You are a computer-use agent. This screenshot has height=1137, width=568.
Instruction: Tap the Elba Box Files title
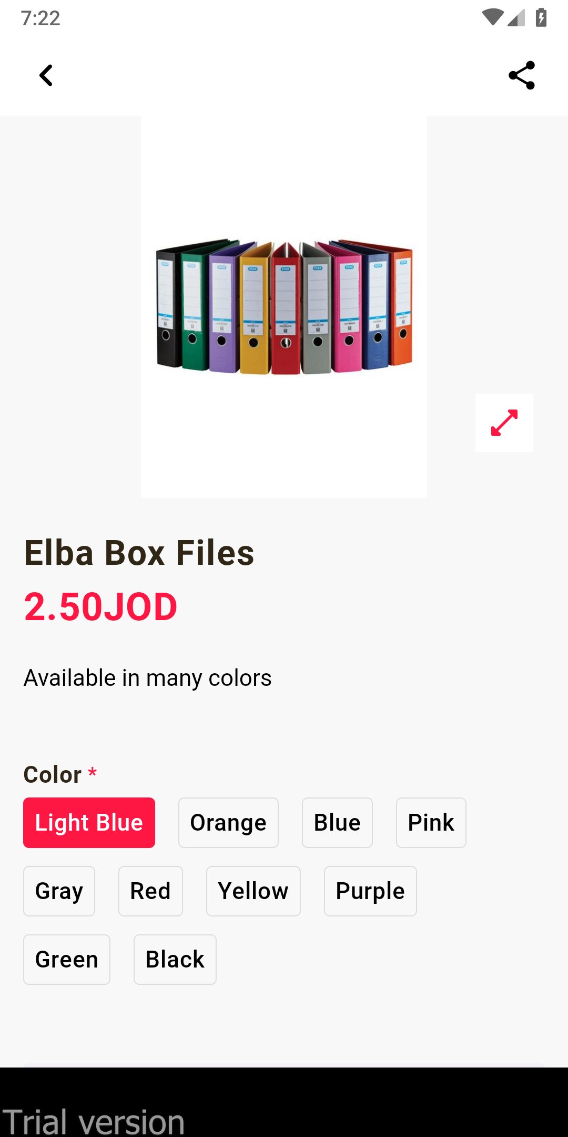pos(139,553)
